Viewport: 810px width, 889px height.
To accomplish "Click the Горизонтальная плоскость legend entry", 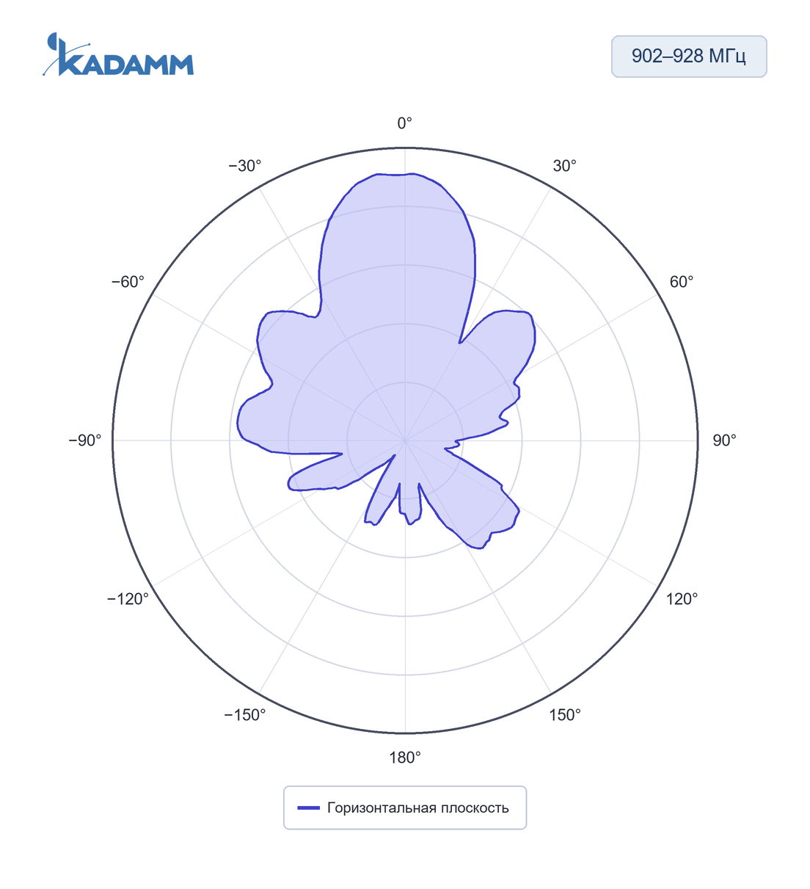I will (404, 808).
